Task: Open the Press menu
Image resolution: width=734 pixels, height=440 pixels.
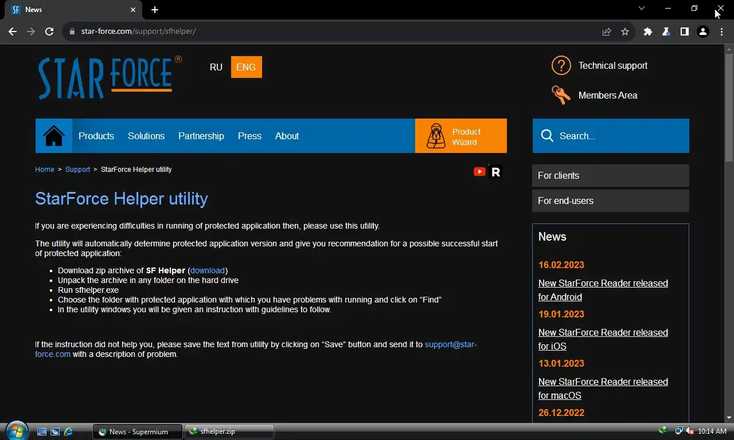Action: pyautogui.click(x=249, y=136)
